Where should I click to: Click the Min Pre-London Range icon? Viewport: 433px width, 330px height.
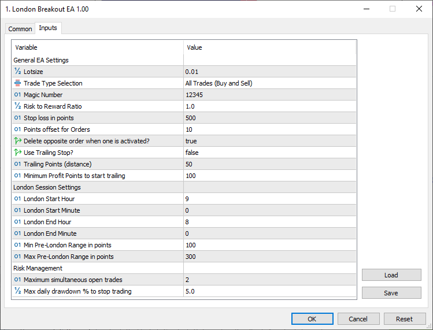[x=18, y=245]
